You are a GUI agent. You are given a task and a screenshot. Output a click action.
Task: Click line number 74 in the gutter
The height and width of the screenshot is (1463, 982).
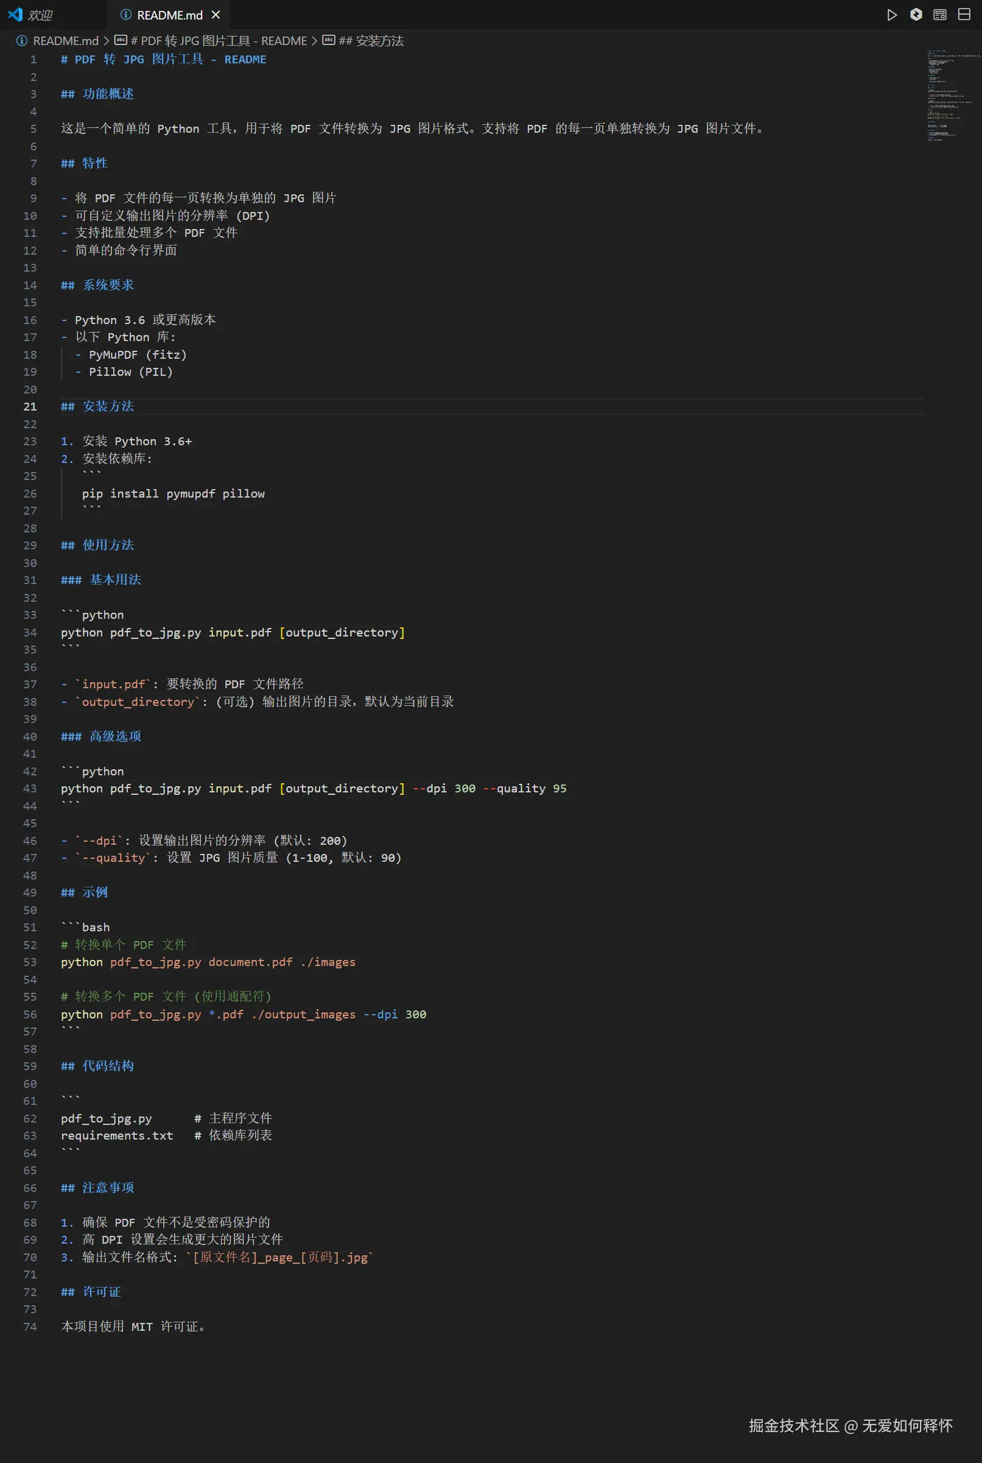point(30,1327)
